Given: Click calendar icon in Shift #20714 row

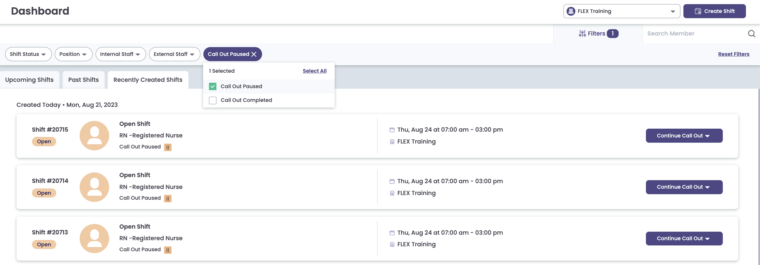Looking at the screenshot, I should (392, 181).
